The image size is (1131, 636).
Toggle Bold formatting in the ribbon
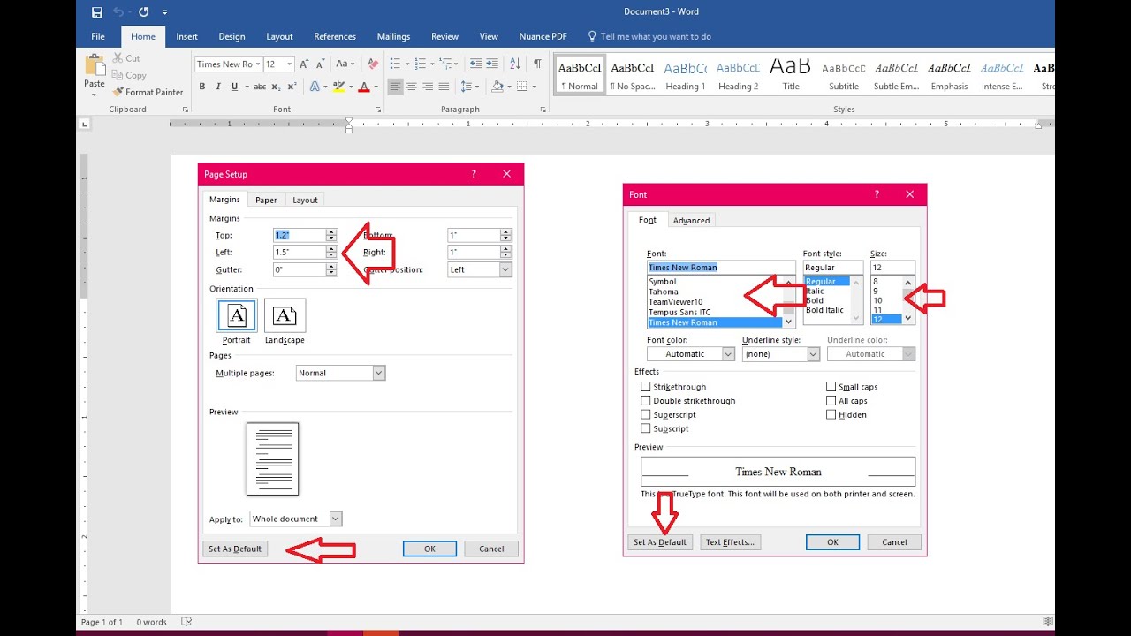point(202,87)
